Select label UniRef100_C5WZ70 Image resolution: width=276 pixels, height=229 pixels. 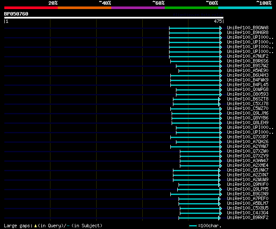[x=248, y=109]
